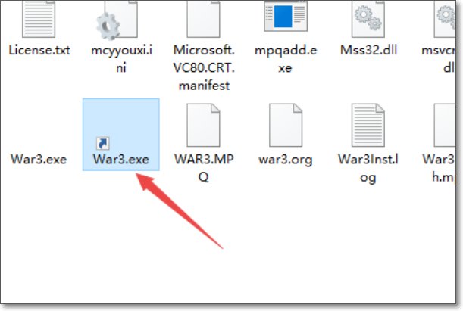Viewport: 463px width, 311px height.
Task: Click the mcyyouxi.ini filename text
Action: [x=121, y=59]
